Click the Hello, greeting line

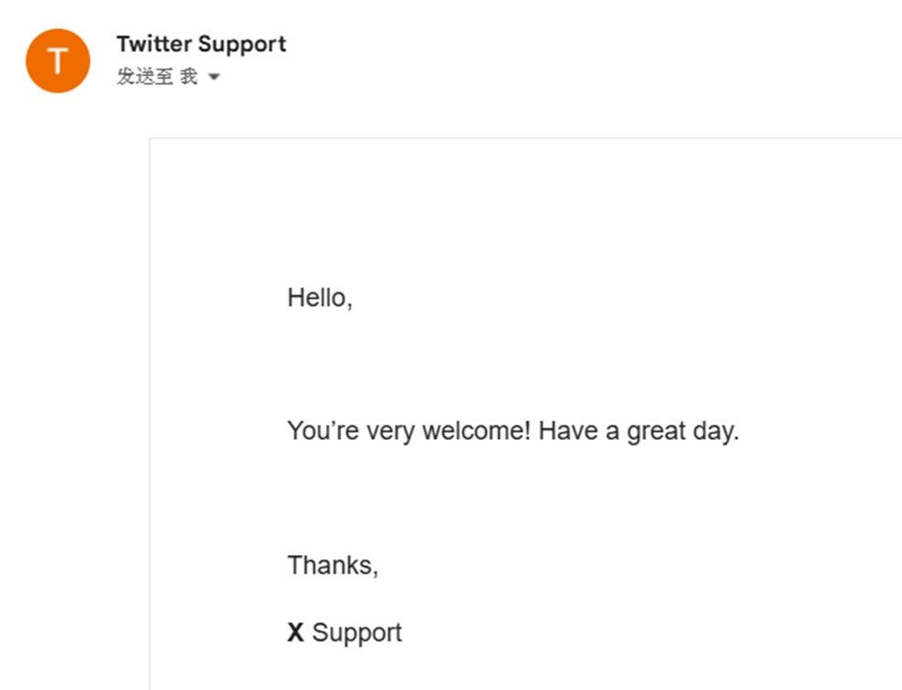click(320, 298)
